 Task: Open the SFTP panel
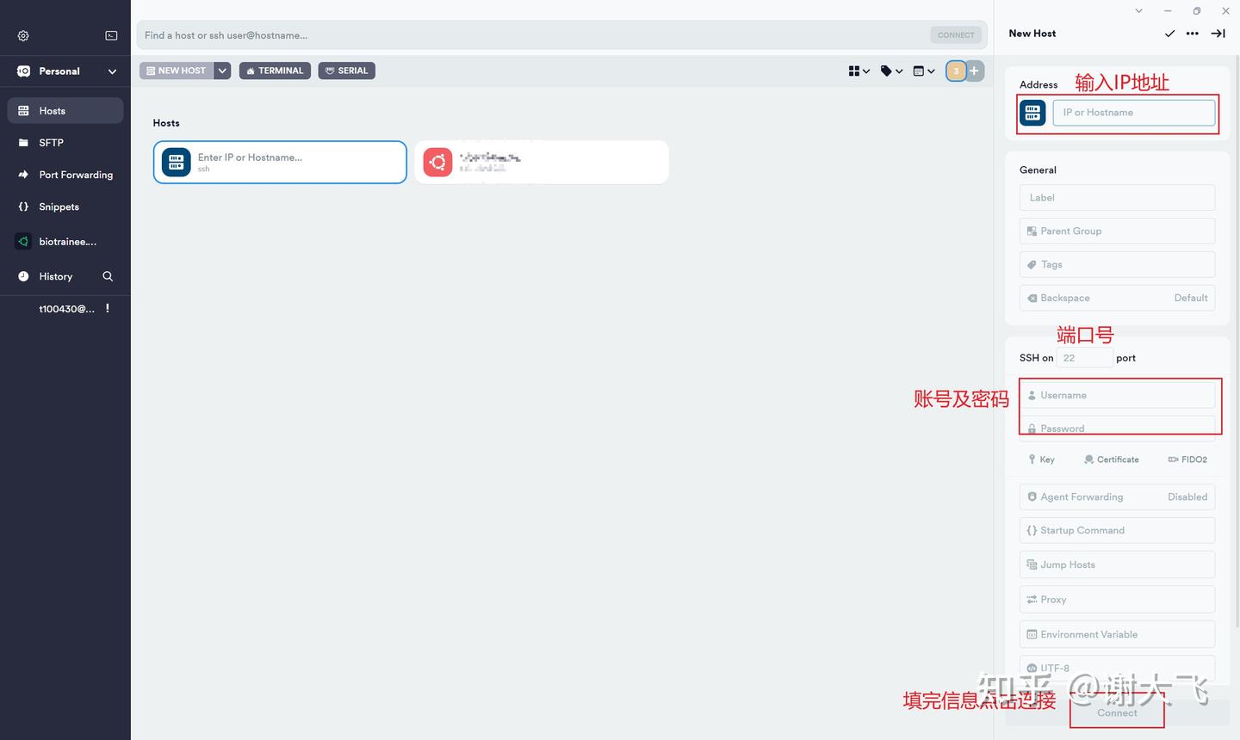pyautogui.click(x=50, y=142)
